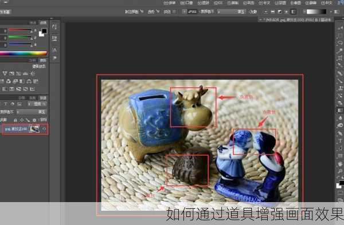Select the Lasso tool

click(340, 43)
